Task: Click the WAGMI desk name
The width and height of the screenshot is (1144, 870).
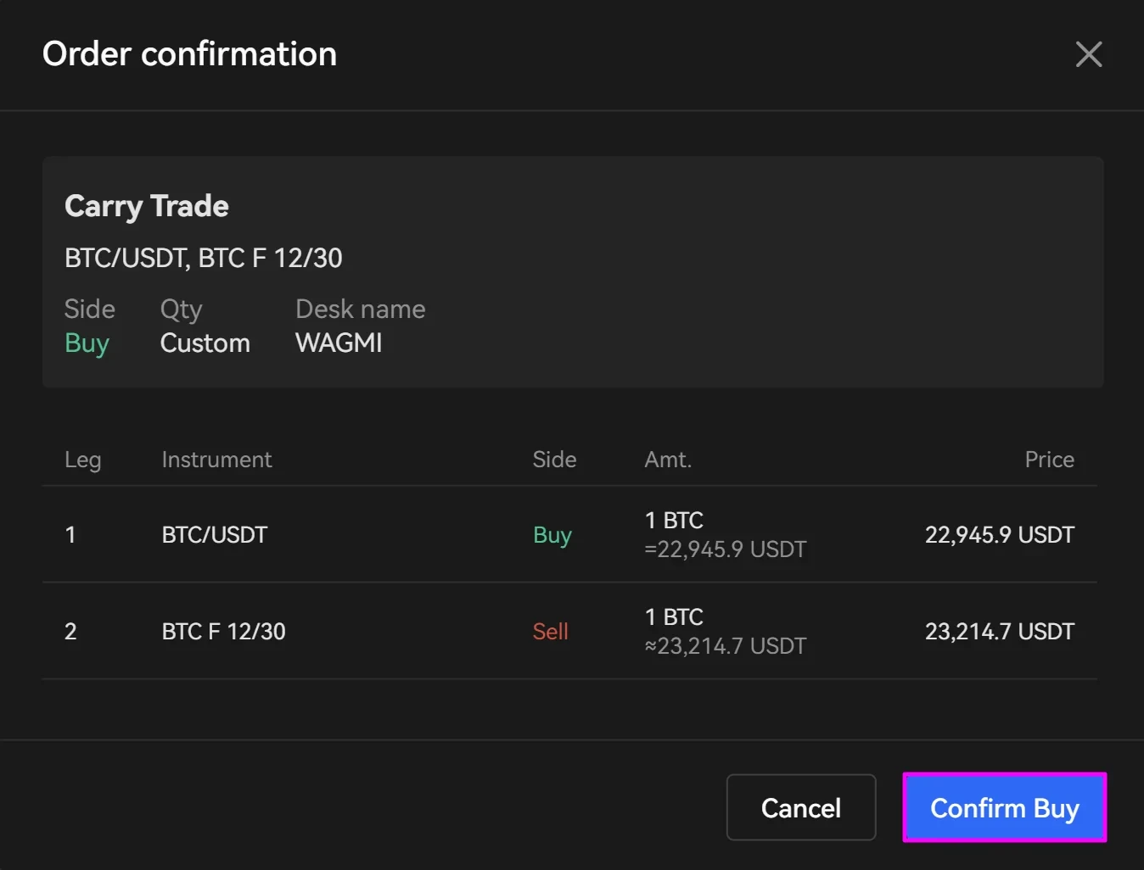Action: [x=339, y=343]
